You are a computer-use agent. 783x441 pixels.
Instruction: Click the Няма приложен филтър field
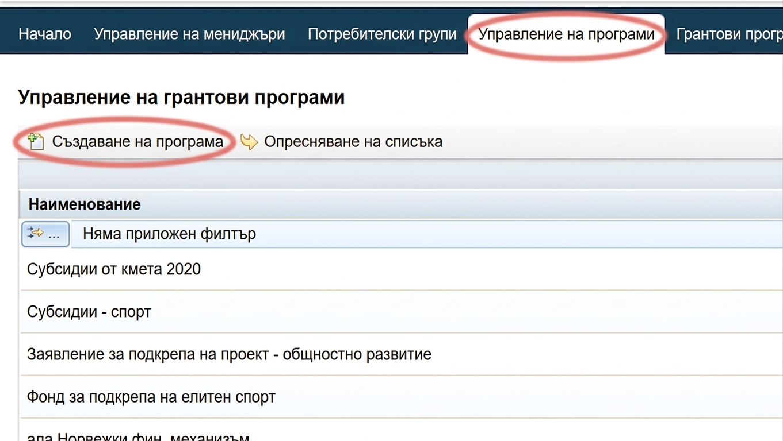pyautogui.click(x=427, y=234)
